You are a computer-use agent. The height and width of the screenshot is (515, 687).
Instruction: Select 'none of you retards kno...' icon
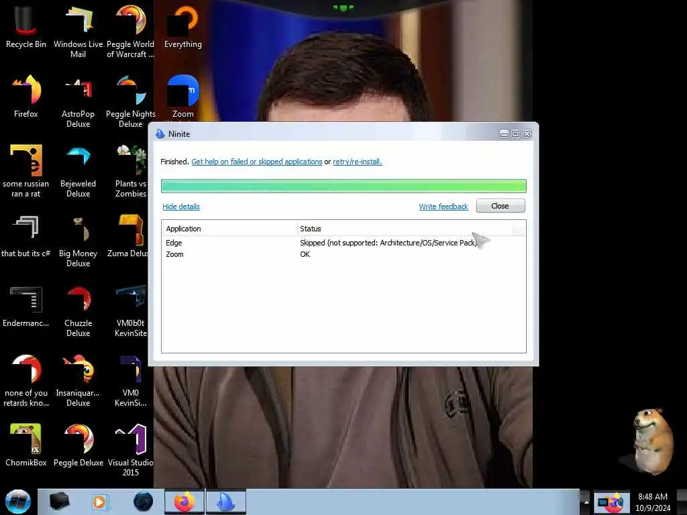coord(26,380)
